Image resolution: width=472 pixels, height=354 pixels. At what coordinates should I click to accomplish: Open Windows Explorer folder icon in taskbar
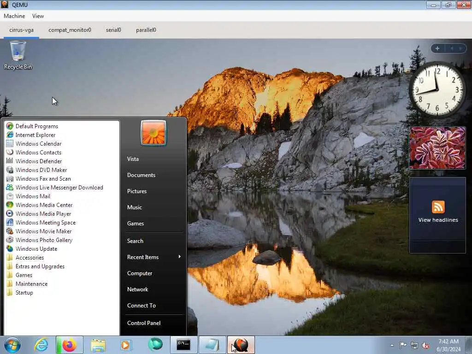98,345
